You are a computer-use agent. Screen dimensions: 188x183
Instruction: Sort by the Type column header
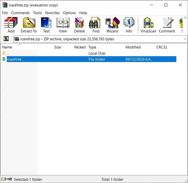[106, 47]
